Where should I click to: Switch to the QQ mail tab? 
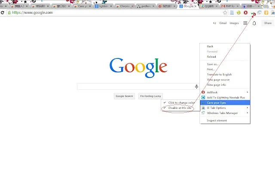[209, 6]
